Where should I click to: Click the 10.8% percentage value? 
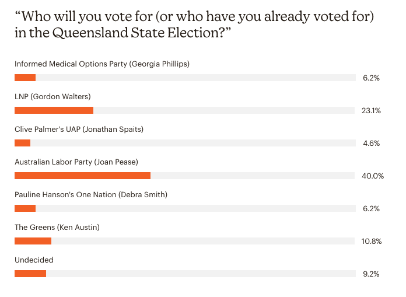(372, 242)
